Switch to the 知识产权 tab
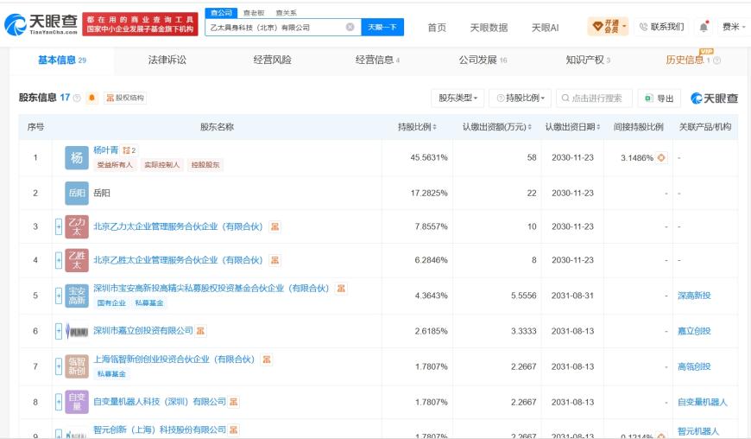751x439 pixels. 588,60
